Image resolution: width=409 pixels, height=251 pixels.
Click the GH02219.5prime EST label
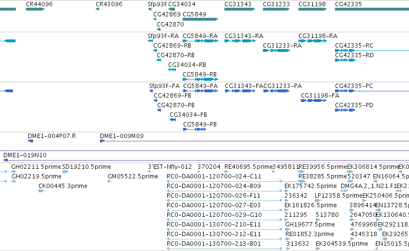click(37, 176)
